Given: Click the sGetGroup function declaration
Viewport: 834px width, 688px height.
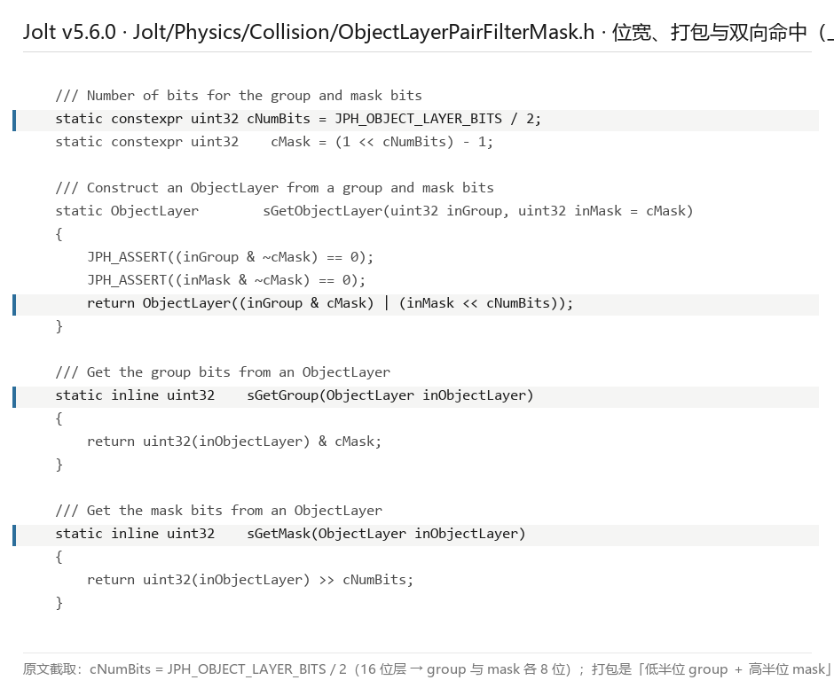Looking at the screenshot, I should (x=295, y=395).
